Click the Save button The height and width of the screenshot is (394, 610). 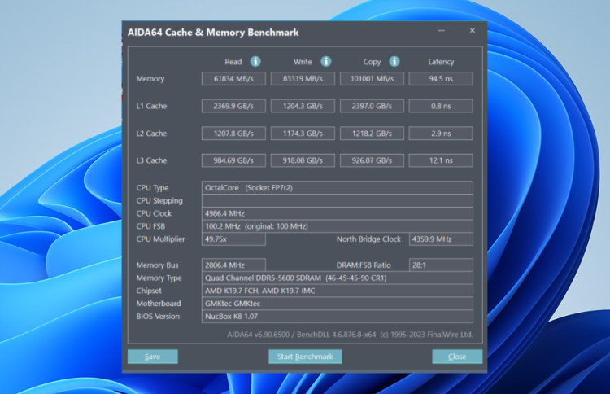(x=153, y=357)
